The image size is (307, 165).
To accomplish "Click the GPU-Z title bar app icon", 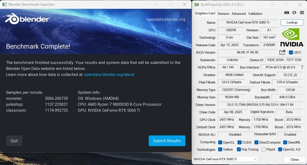I will [x=196, y=5].
